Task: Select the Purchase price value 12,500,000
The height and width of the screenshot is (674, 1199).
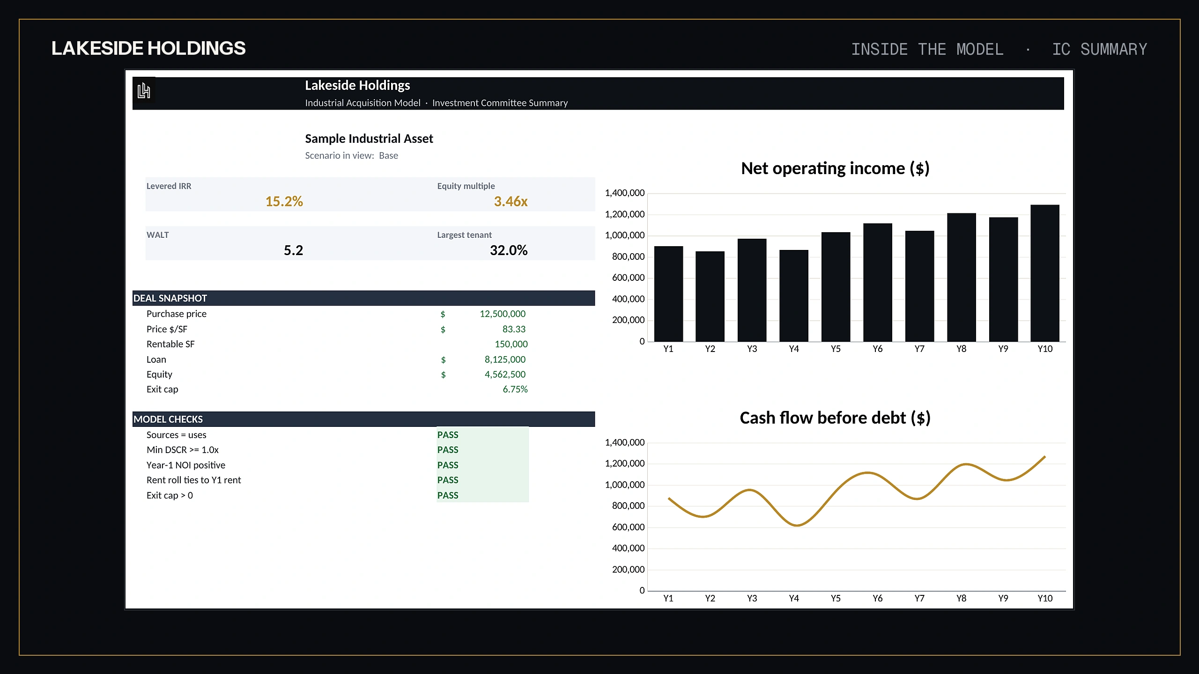Action: point(502,314)
